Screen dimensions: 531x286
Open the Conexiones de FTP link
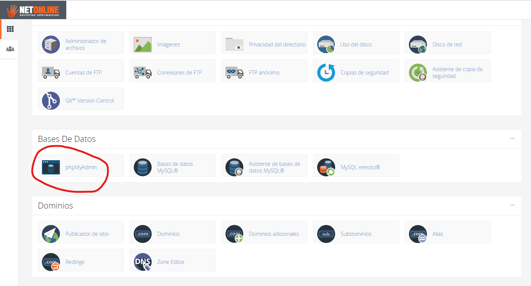tap(180, 73)
